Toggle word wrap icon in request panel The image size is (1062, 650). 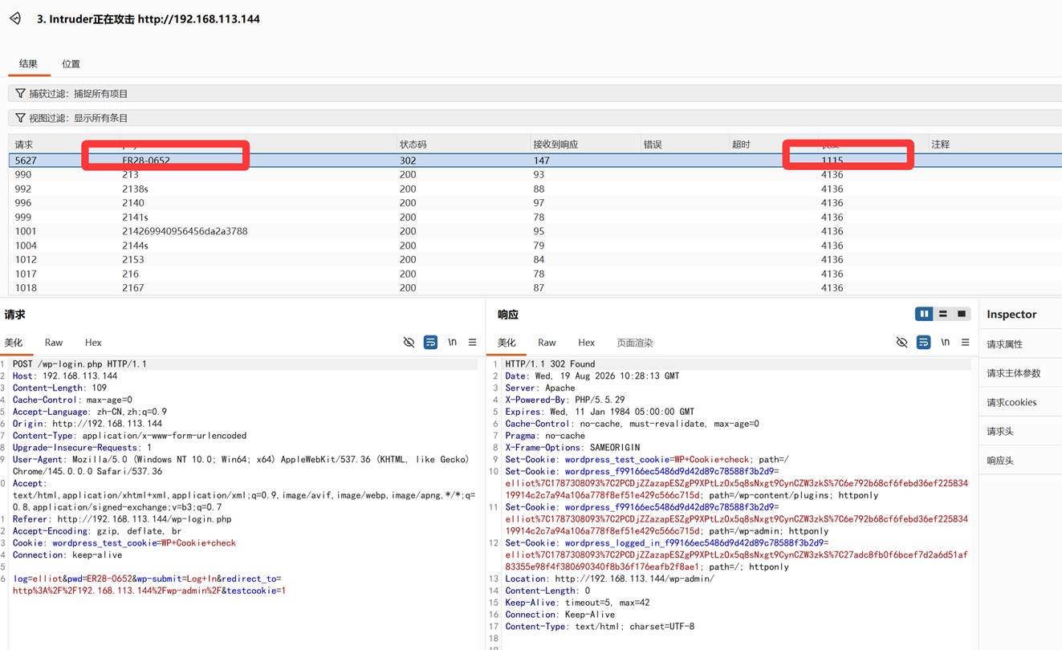pyautogui.click(x=430, y=343)
